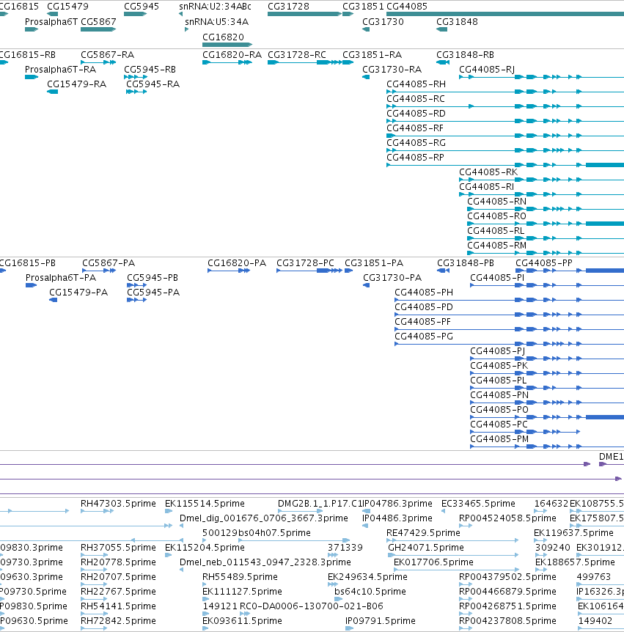Select transcript CG31851-RA label
Image resolution: width=624 pixels, height=632 pixels.
click(x=372, y=55)
